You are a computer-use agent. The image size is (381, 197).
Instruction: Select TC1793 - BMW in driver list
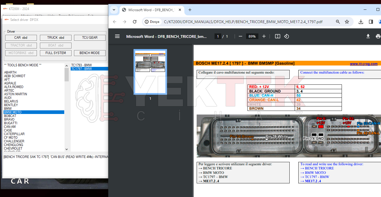click(89, 65)
